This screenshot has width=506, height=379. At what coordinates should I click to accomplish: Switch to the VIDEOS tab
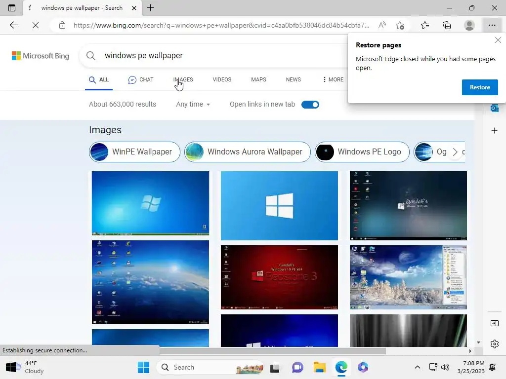click(x=222, y=79)
